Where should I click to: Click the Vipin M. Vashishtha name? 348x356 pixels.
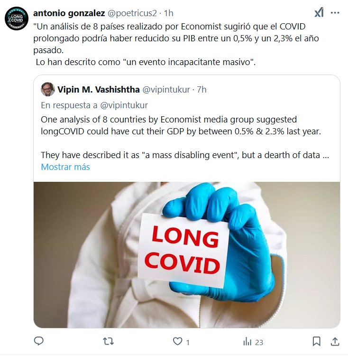click(99, 89)
